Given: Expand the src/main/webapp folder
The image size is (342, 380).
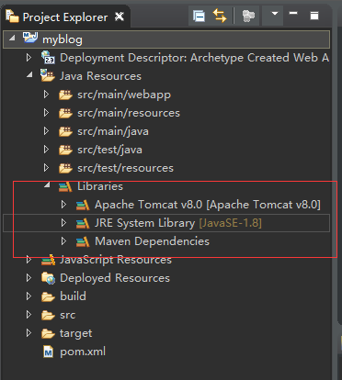Looking at the screenshot, I should click(x=46, y=95).
